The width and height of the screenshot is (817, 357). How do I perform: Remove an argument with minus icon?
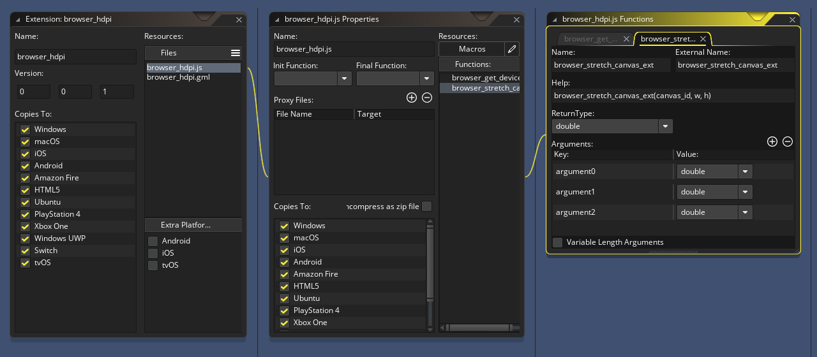[x=788, y=142]
